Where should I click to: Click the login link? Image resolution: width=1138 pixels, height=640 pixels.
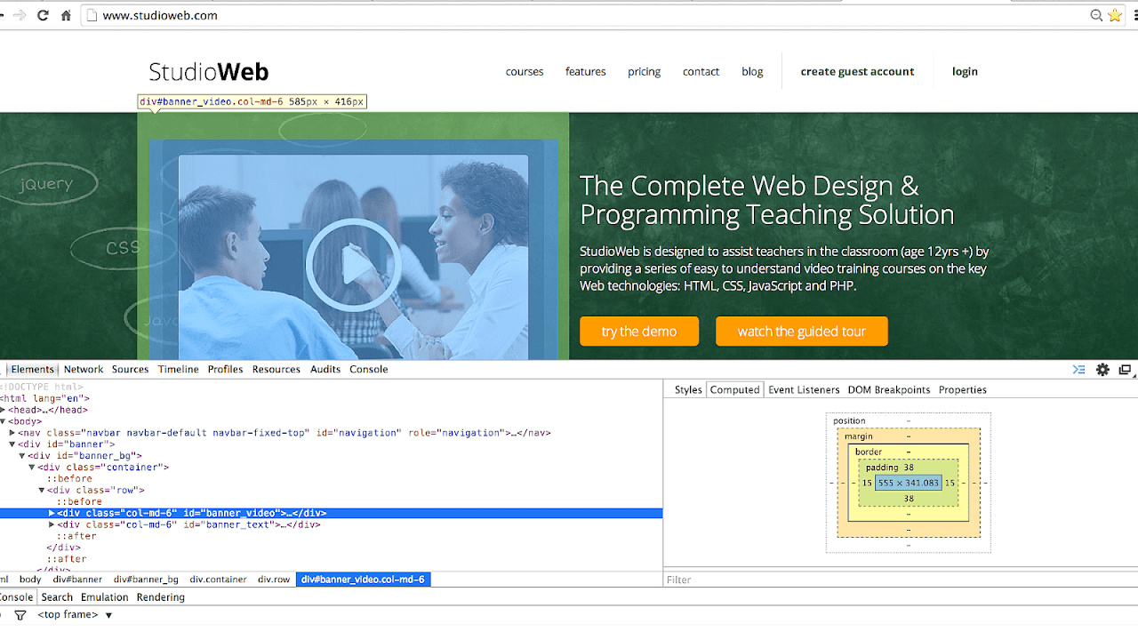point(966,72)
